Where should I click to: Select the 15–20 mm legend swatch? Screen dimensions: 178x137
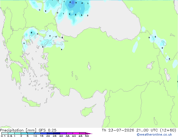click(x=44, y=133)
